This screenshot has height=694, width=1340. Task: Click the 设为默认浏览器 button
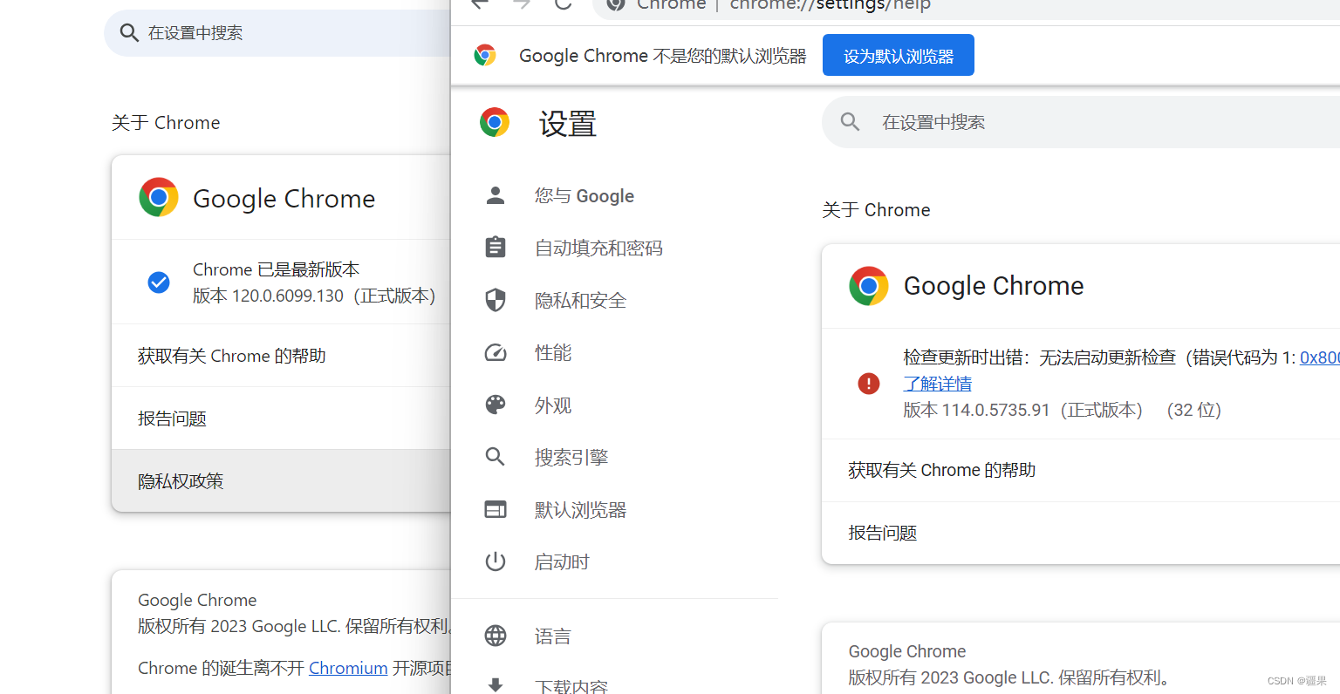pos(898,54)
